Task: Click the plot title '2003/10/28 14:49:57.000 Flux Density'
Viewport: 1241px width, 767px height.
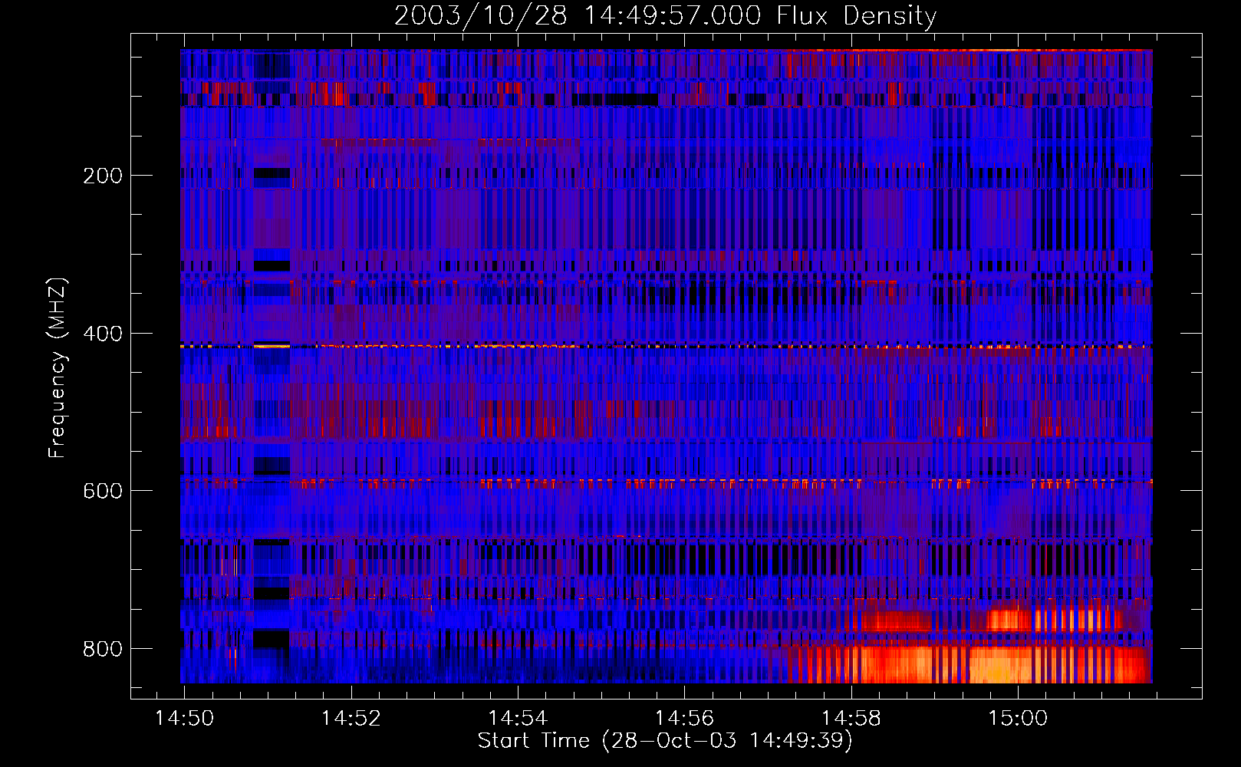Action: tap(665, 15)
